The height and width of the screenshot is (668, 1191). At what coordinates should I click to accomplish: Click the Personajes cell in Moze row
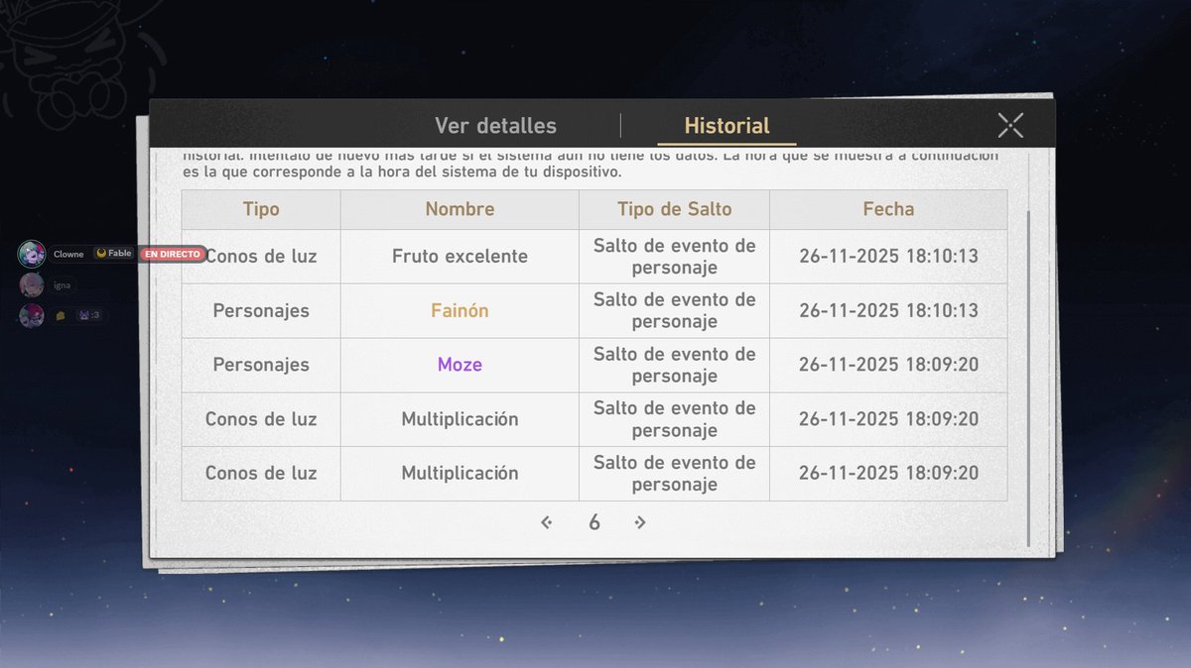[x=261, y=365]
